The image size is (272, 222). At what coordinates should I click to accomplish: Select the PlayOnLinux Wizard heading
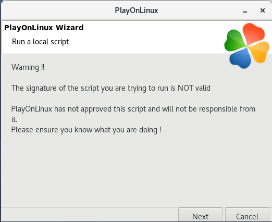click(x=44, y=28)
